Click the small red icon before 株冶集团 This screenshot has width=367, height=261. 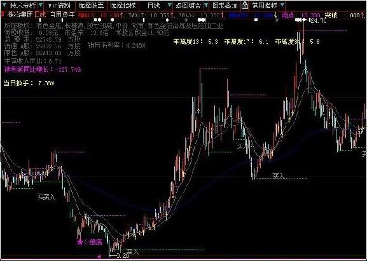click(x=3, y=15)
